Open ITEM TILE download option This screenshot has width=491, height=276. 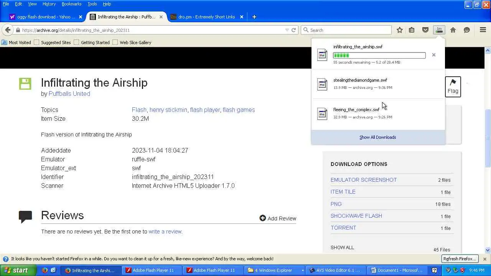(343, 192)
